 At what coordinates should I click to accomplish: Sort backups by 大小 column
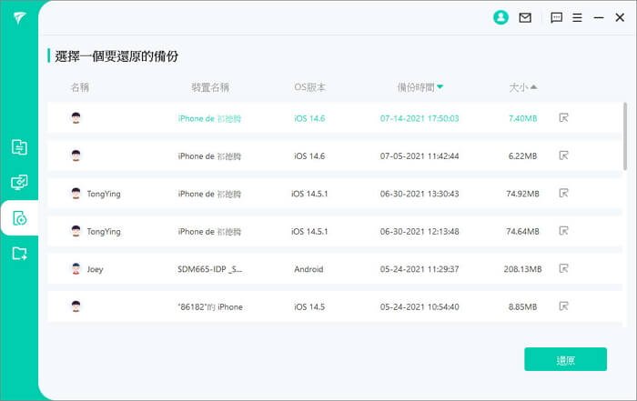click(522, 87)
